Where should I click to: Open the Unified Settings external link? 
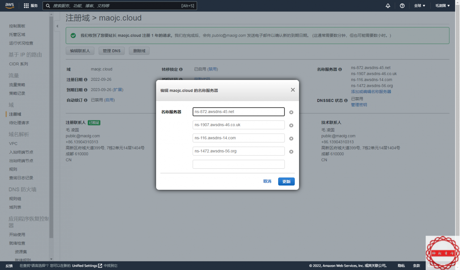87,266
